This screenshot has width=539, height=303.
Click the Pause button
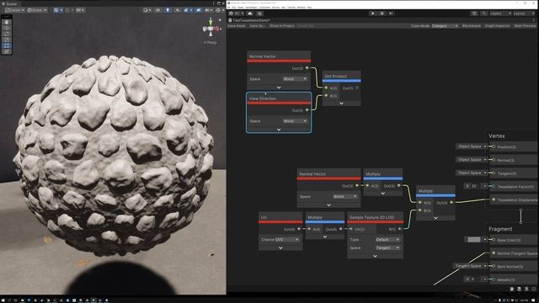[382, 13]
